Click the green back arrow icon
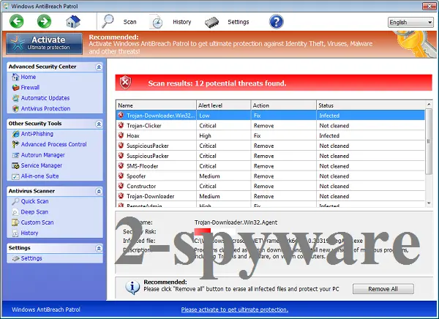 (17, 21)
